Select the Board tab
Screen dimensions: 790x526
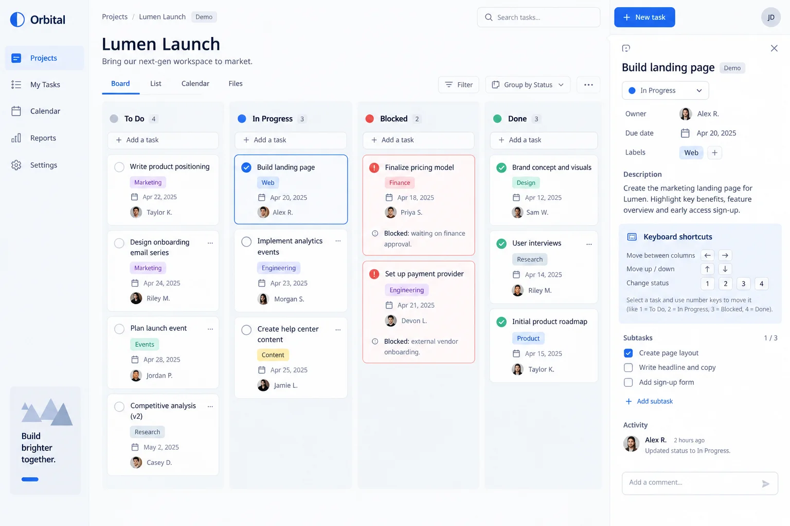120,84
